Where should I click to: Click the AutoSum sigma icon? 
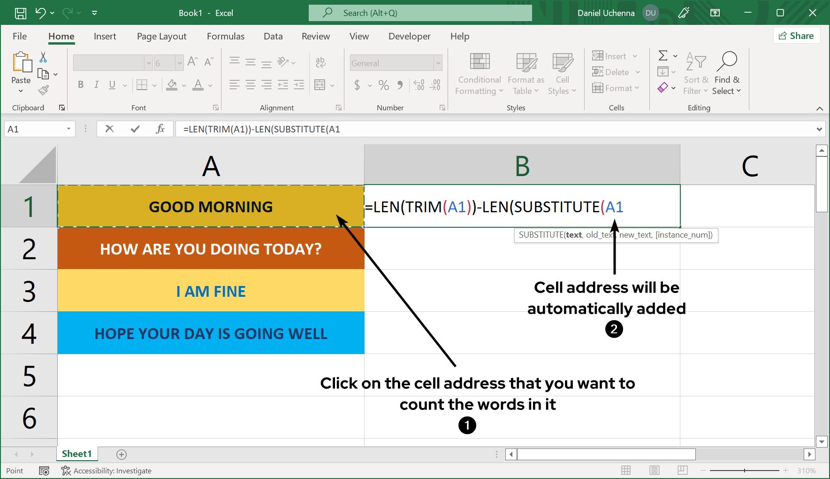[663, 56]
